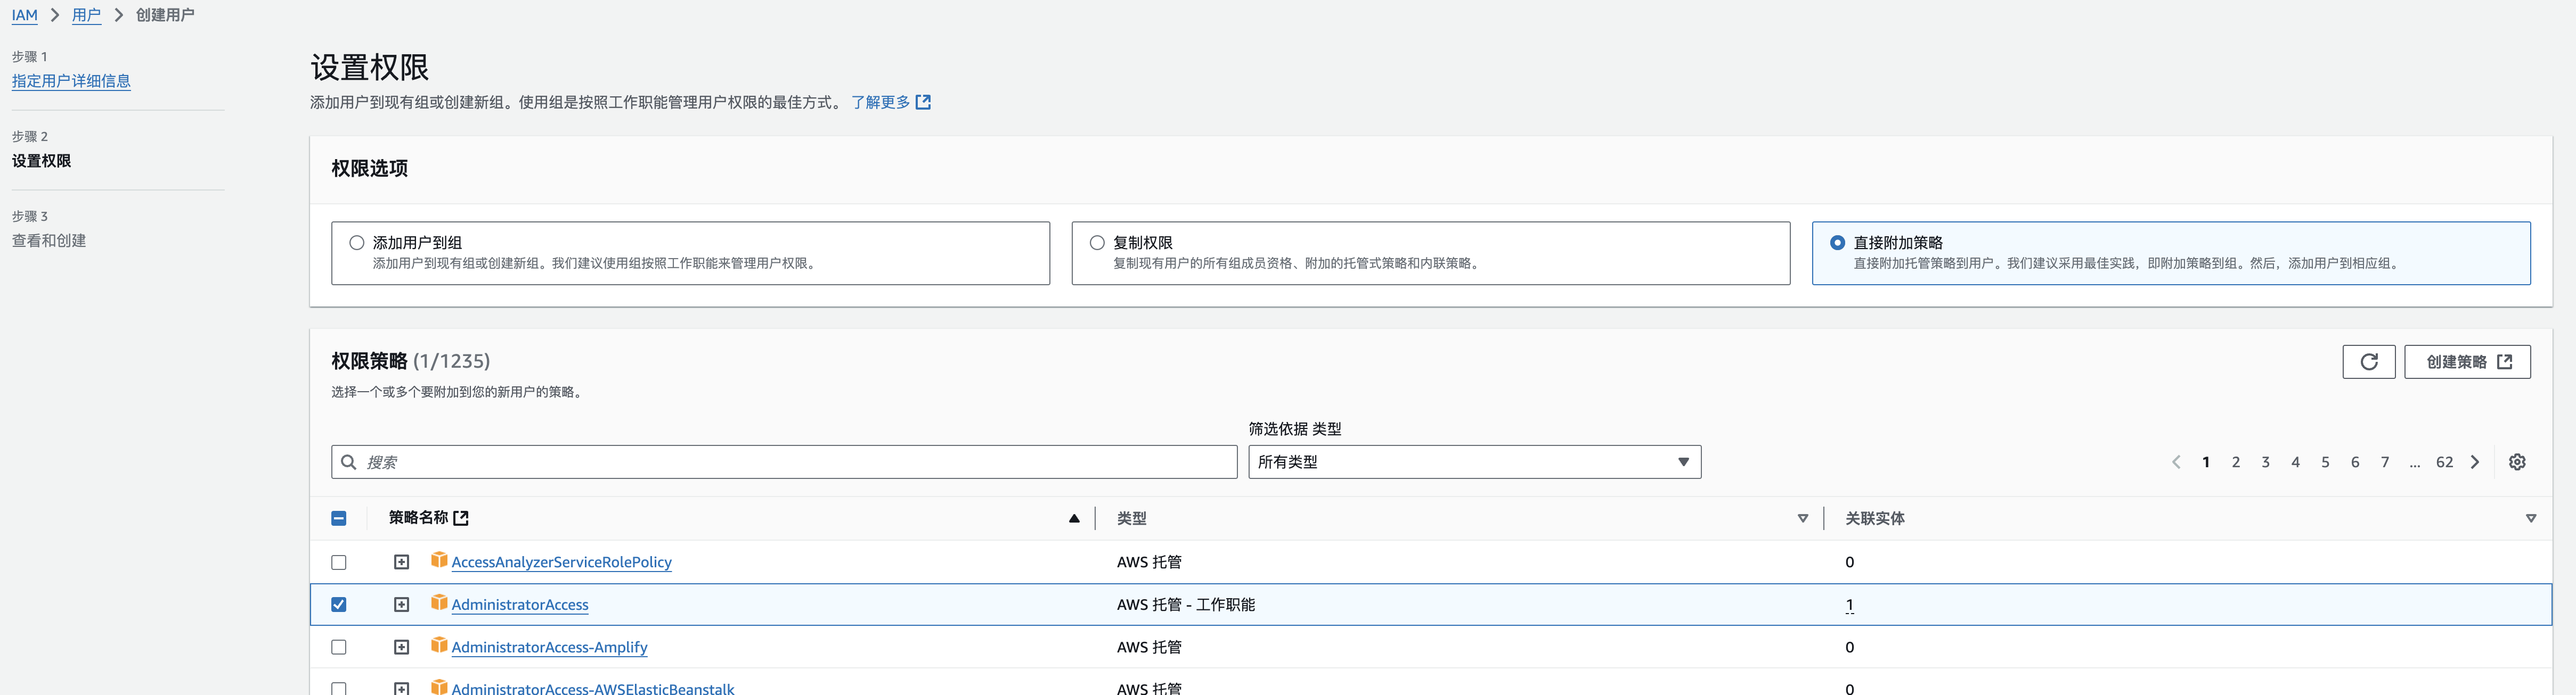Sort ascending by 策略名称 arrow
The image size is (2576, 695).
tap(1074, 518)
